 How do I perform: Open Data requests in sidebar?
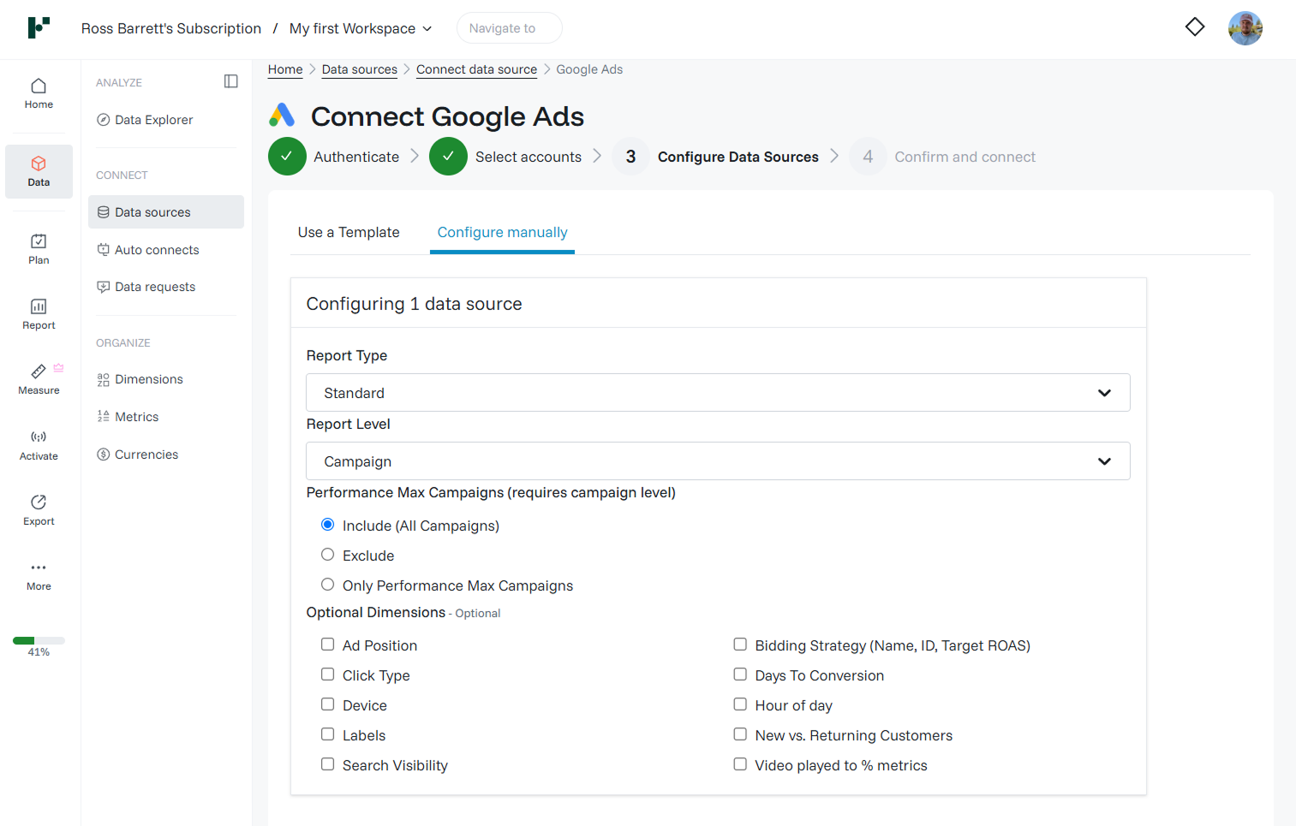click(x=166, y=287)
